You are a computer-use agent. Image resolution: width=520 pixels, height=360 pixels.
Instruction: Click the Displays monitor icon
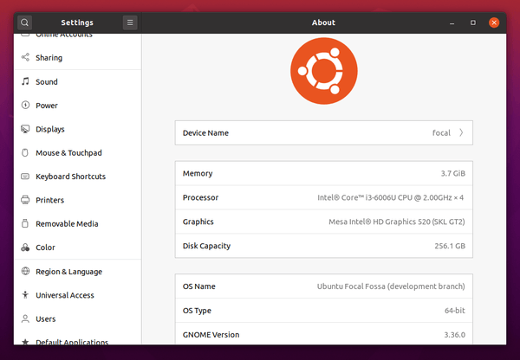[x=25, y=129]
